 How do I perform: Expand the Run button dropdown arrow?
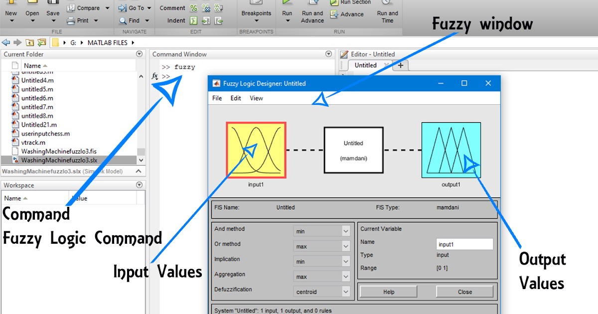click(287, 21)
